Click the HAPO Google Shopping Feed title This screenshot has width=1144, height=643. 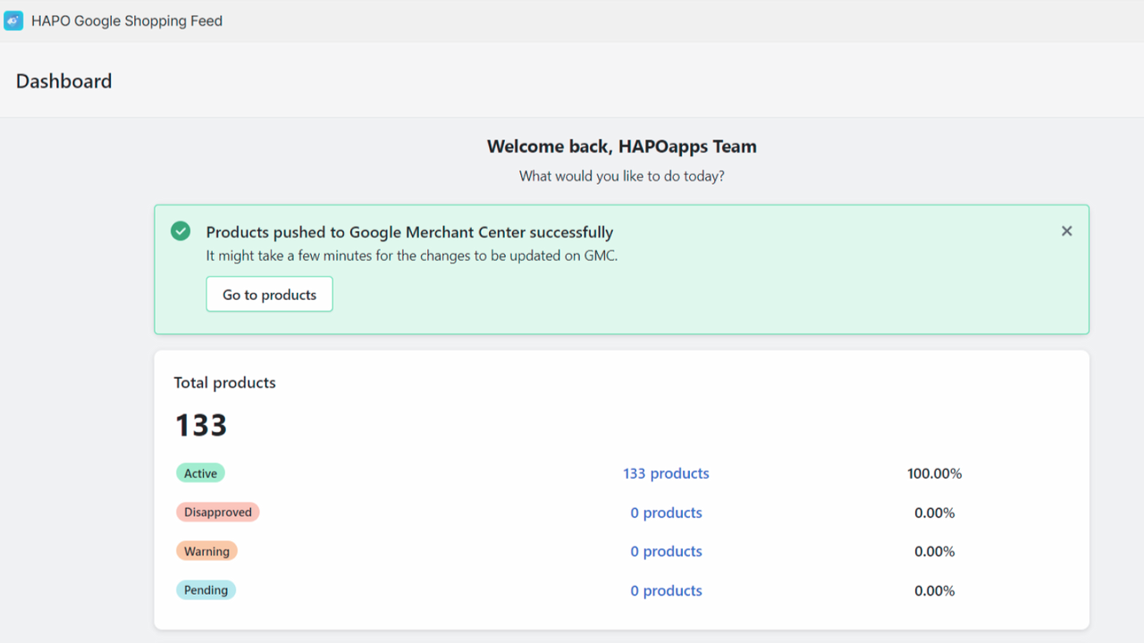click(127, 21)
